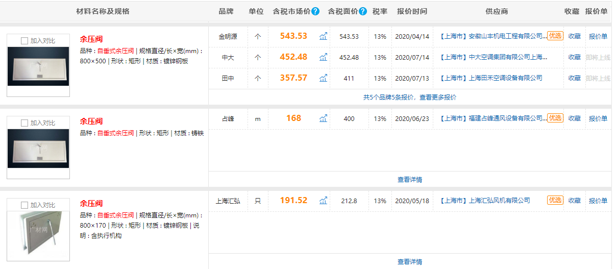Click market price 191.52
Image resolution: width=616 pixels, height=269 pixels.
point(293,200)
